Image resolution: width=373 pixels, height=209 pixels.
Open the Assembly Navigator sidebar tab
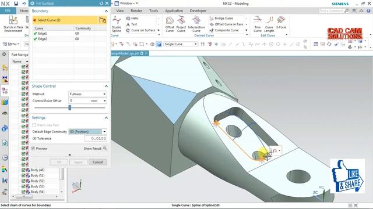click(5, 68)
